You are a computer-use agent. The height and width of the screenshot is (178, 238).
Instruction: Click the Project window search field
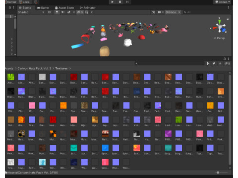tap(170, 63)
